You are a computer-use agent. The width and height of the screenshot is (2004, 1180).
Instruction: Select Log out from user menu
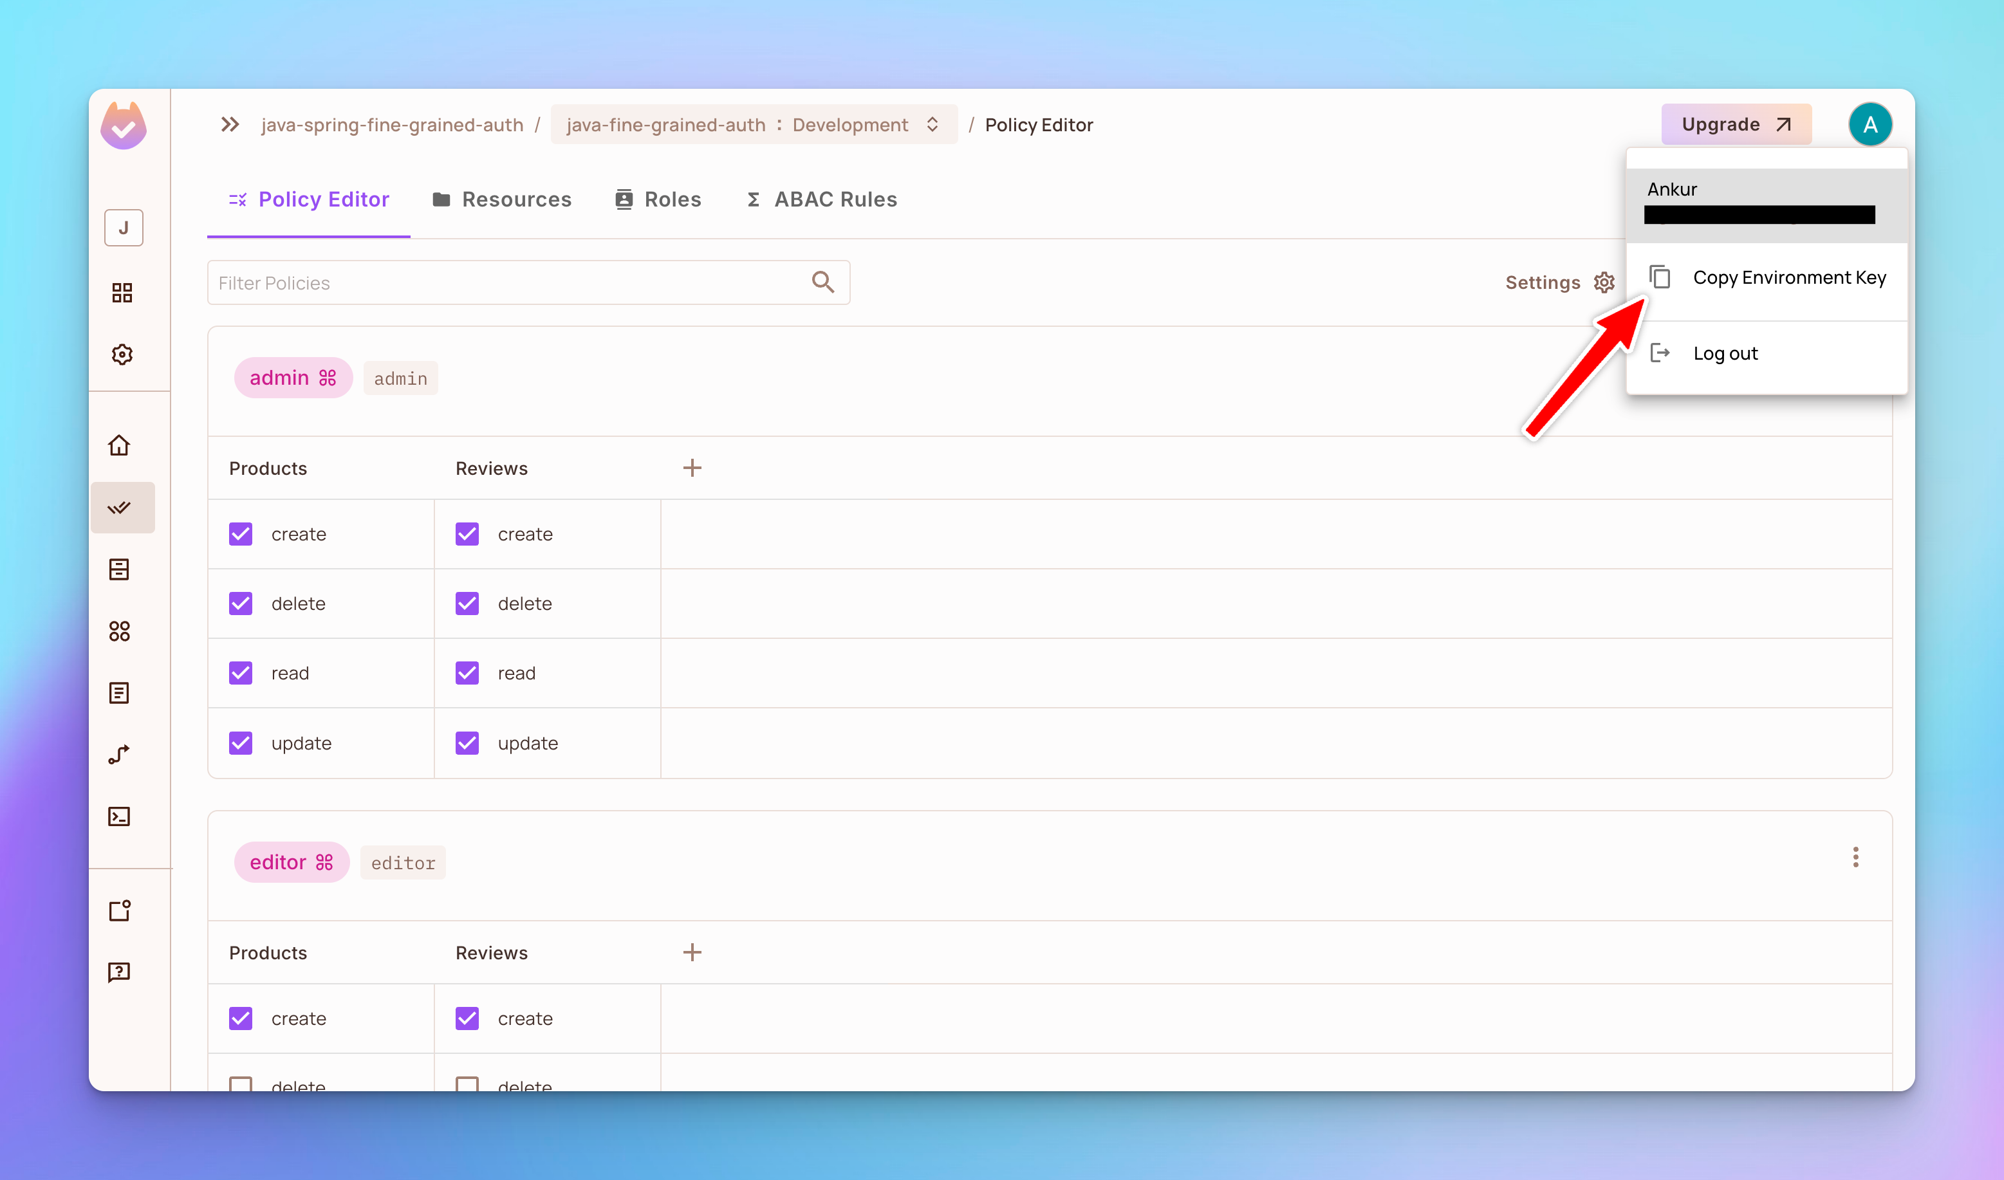(x=1727, y=353)
